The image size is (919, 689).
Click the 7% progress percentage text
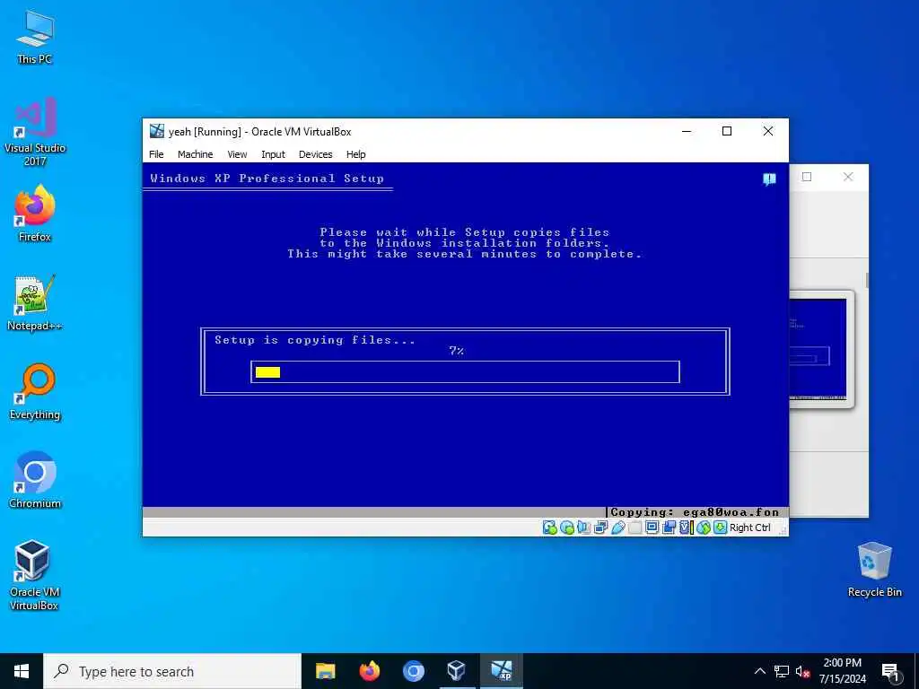click(457, 351)
